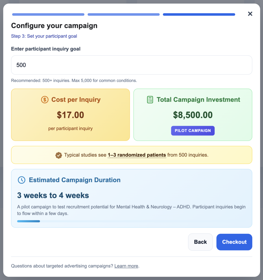The image size is (263, 280).
Task: Click the Checkout button
Action: point(234,242)
